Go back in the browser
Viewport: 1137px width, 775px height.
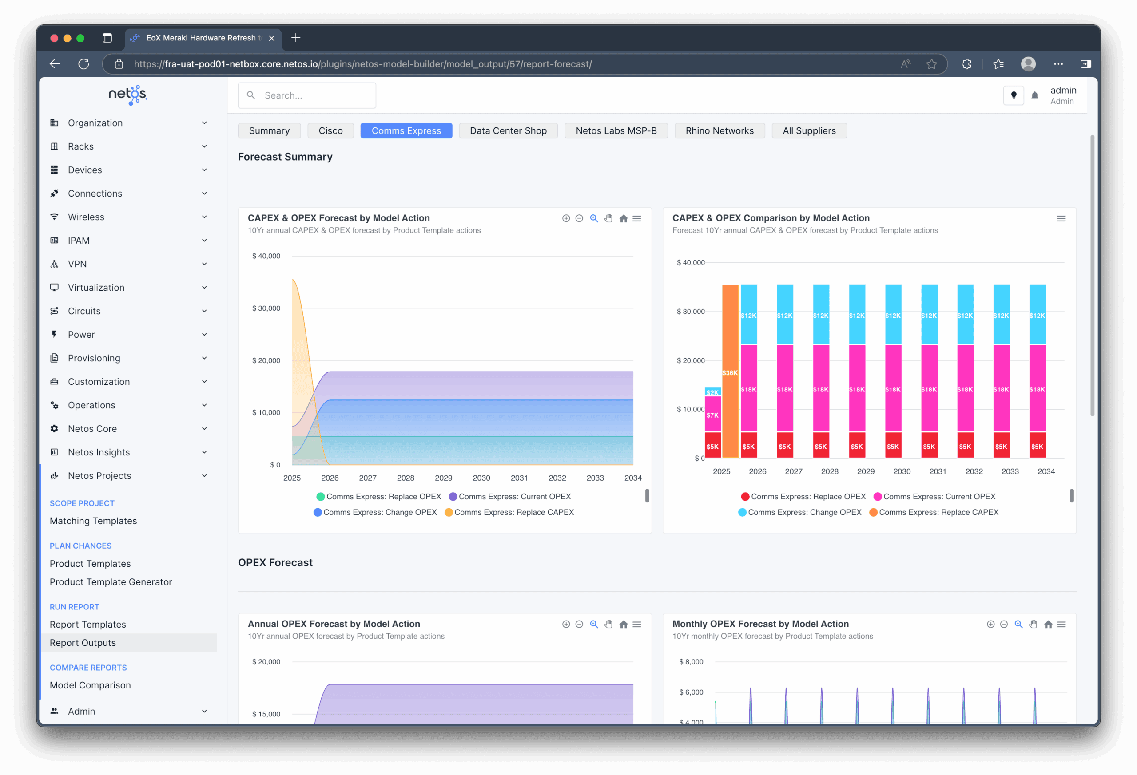55,64
